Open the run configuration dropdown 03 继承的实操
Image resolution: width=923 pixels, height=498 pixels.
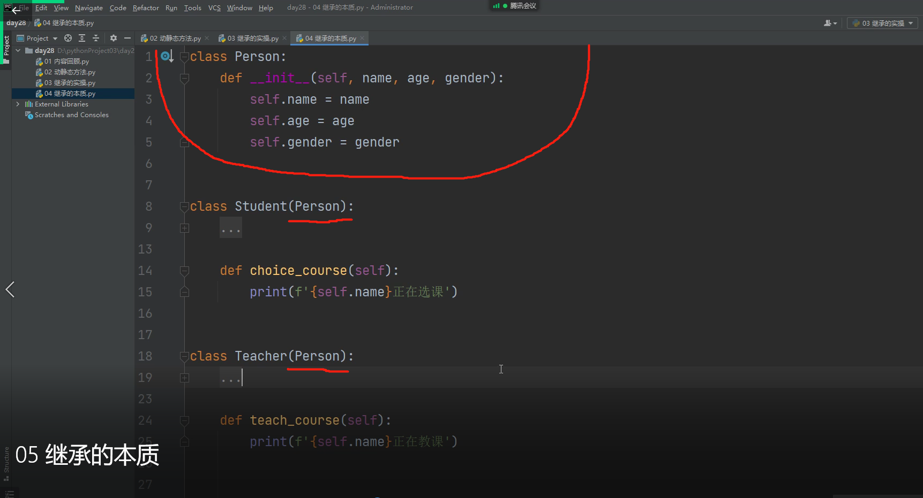point(882,23)
